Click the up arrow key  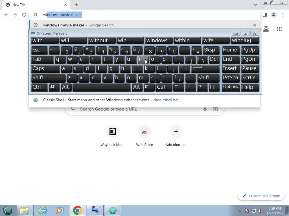click(191, 78)
